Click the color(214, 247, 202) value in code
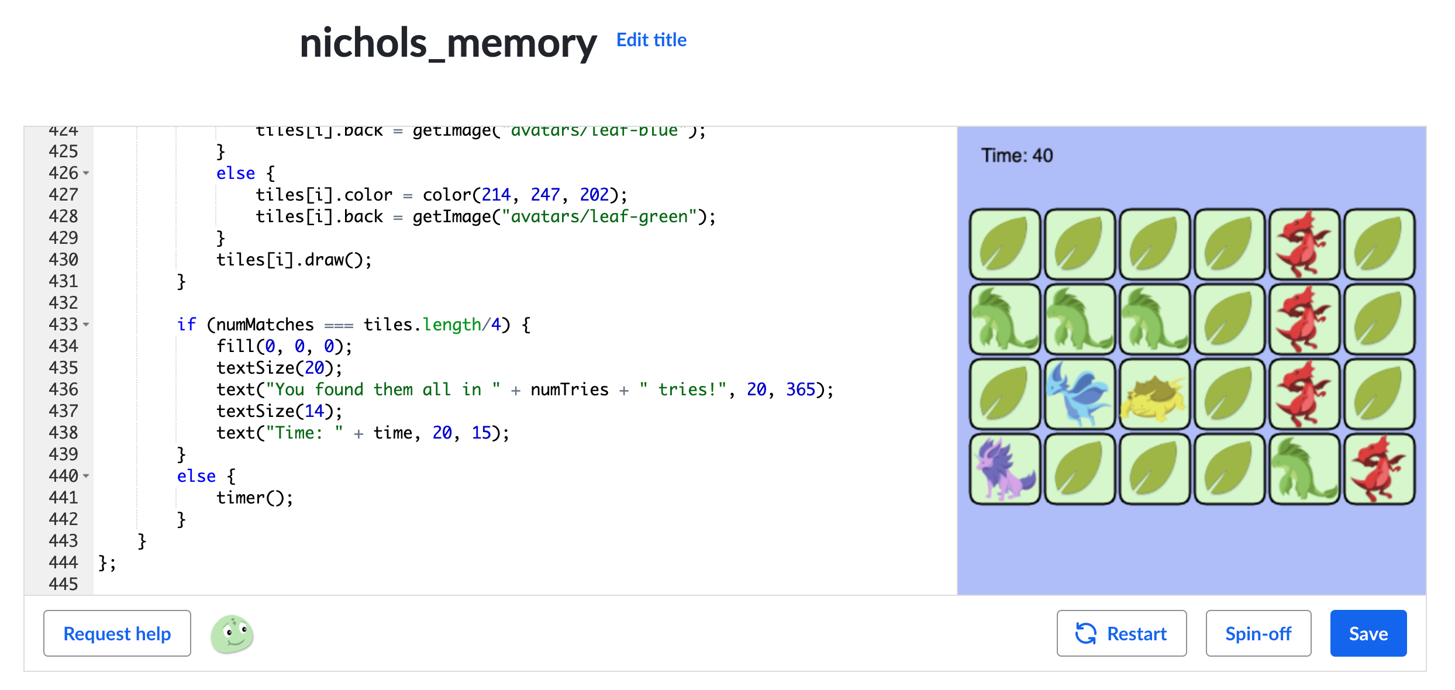Image resolution: width=1455 pixels, height=690 pixels. (519, 195)
